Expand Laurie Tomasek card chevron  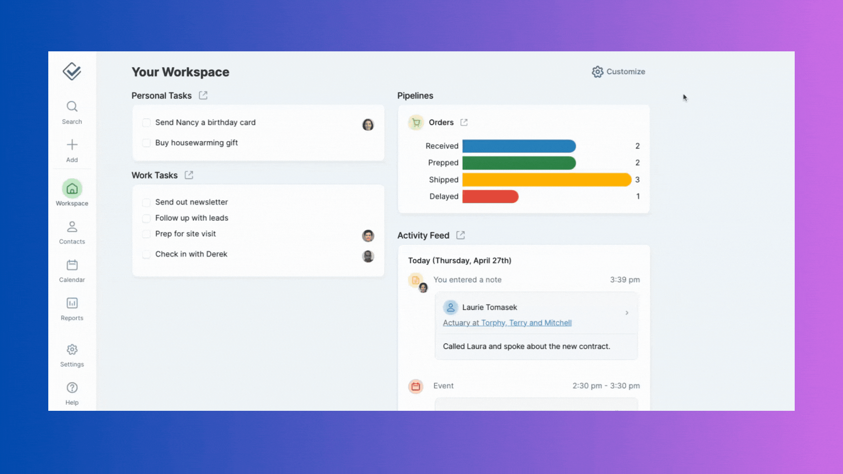(627, 313)
